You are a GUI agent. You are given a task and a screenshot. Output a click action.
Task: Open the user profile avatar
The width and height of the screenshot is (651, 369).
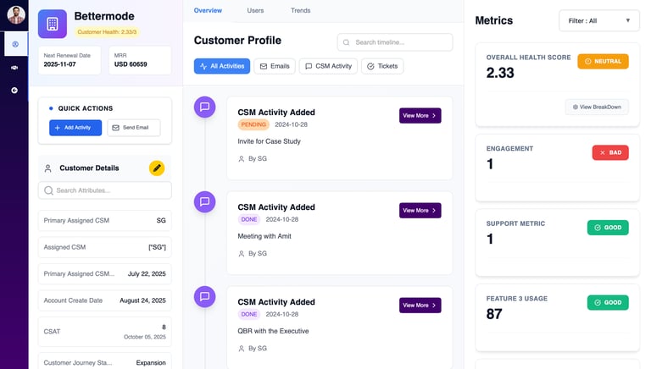click(16, 15)
